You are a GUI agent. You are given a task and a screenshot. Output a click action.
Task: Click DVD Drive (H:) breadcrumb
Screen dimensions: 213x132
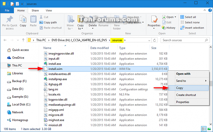coord(79,40)
